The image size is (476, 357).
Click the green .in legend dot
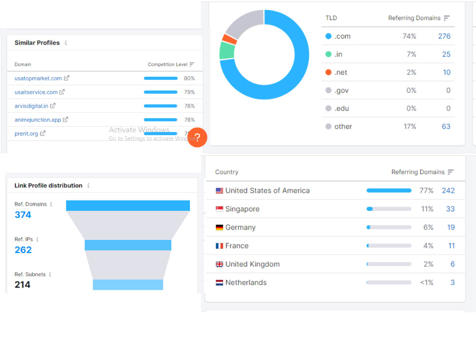328,54
